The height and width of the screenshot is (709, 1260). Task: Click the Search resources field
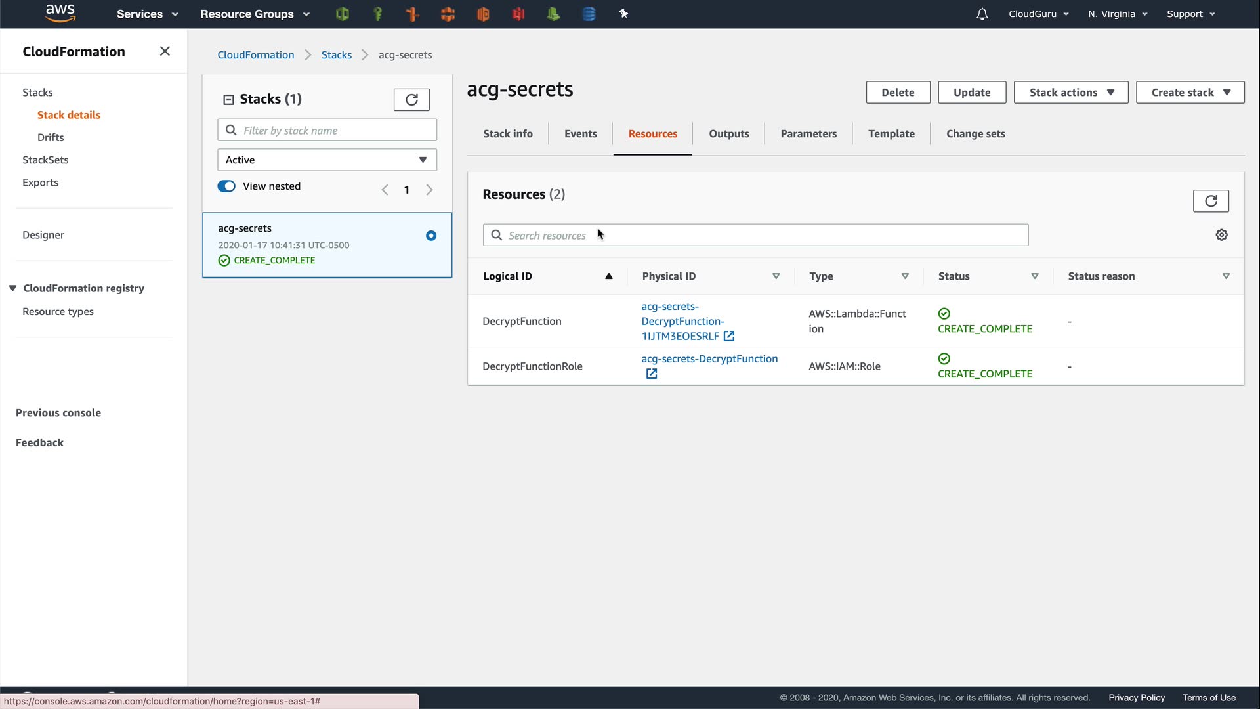[755, 235]
